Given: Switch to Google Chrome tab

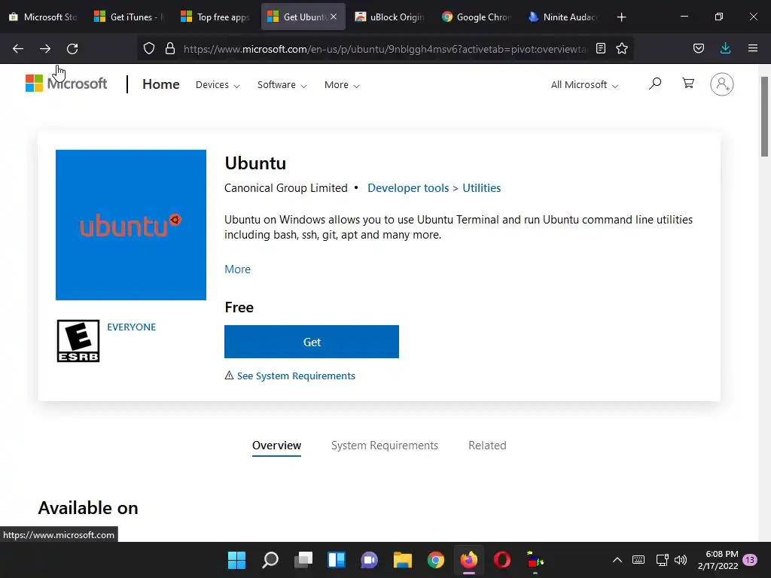Looking at the screenshot, I should click(476, 17).
